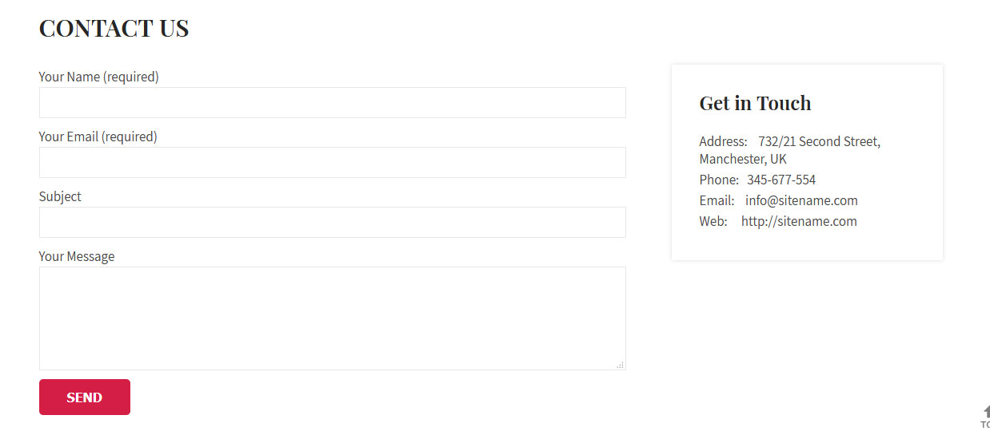The width and height of the screenshot is (990, 431).
Task: Click the textarea resize handle icon
Action: click(x=621, y=365)
